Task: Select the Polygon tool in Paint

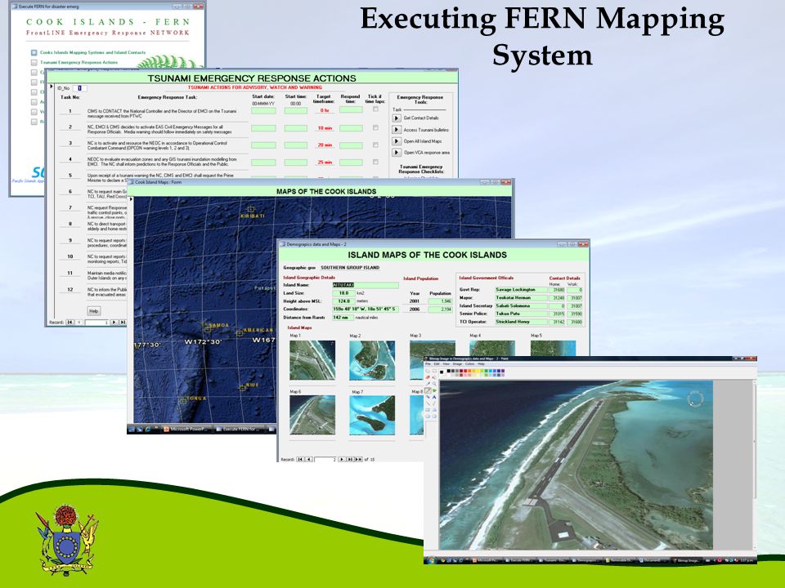Action: (434, 410)
